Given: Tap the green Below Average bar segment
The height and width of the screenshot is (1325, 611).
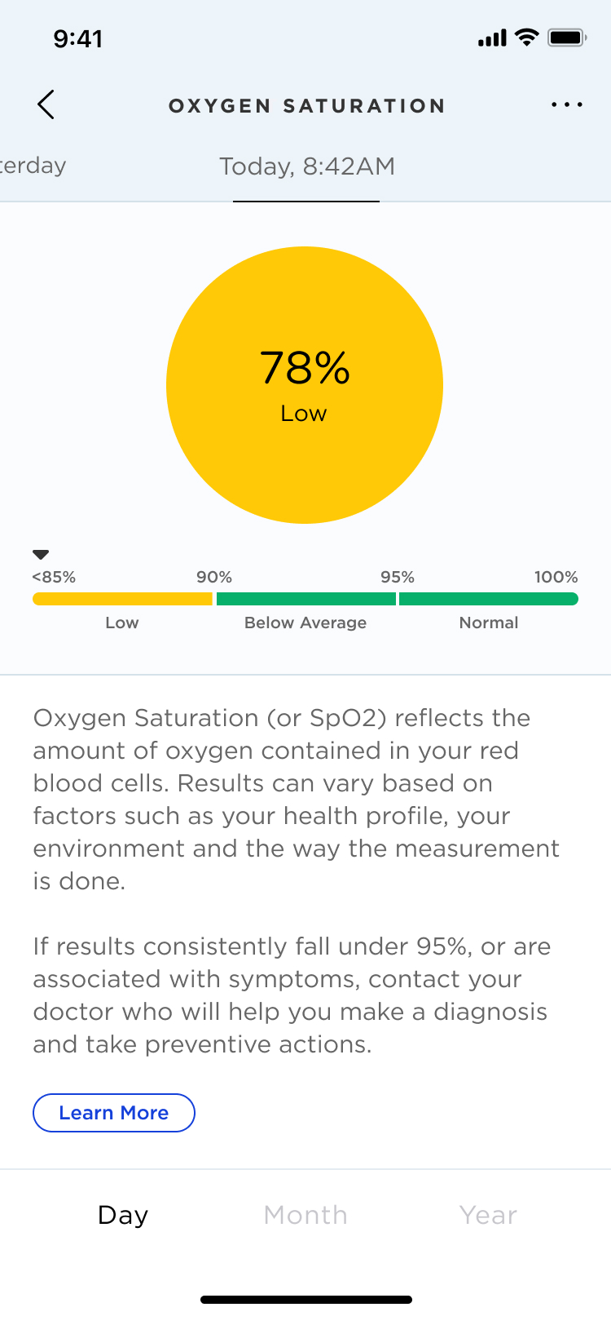Looking at the screenshot, I should [306, 599].
